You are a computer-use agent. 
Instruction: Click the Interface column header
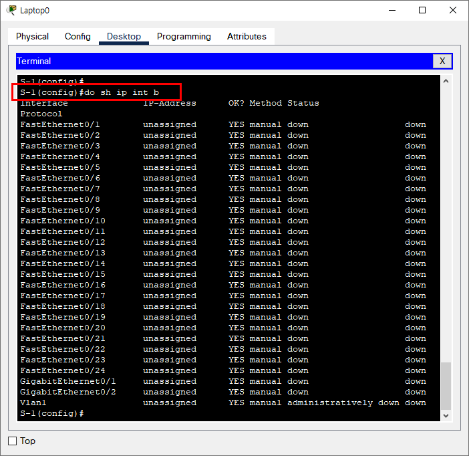[44, 103]
